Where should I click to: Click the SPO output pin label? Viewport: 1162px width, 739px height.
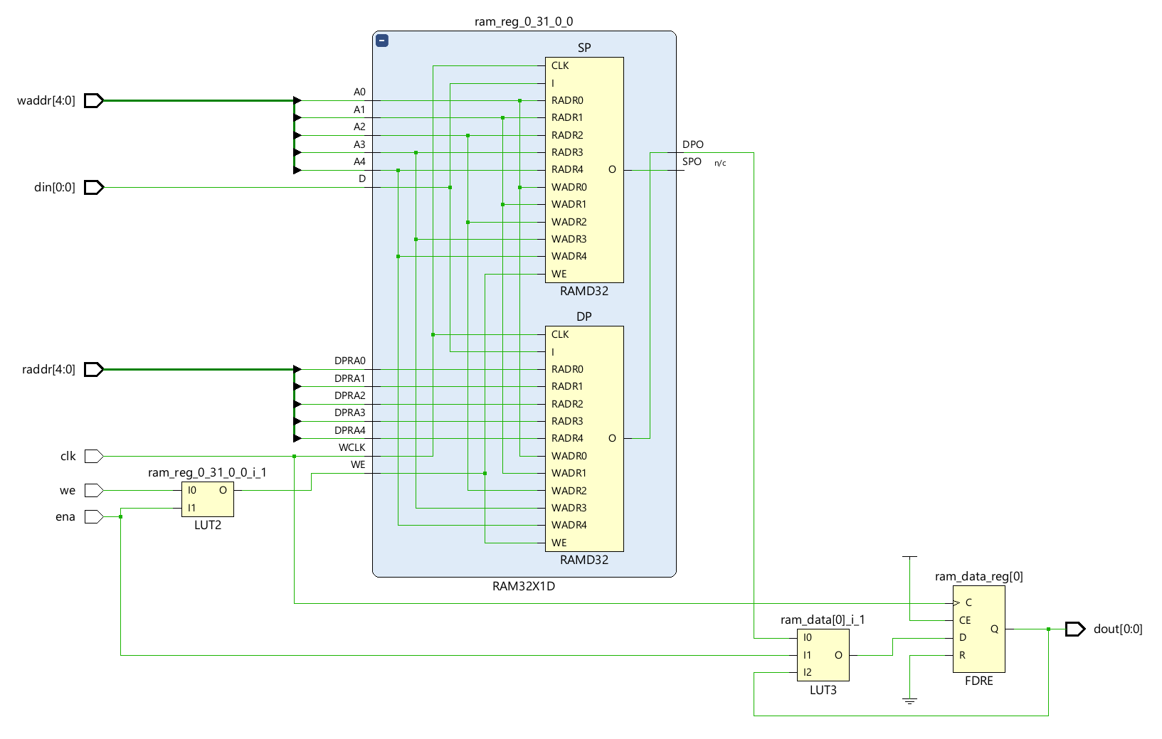point(692,162)
